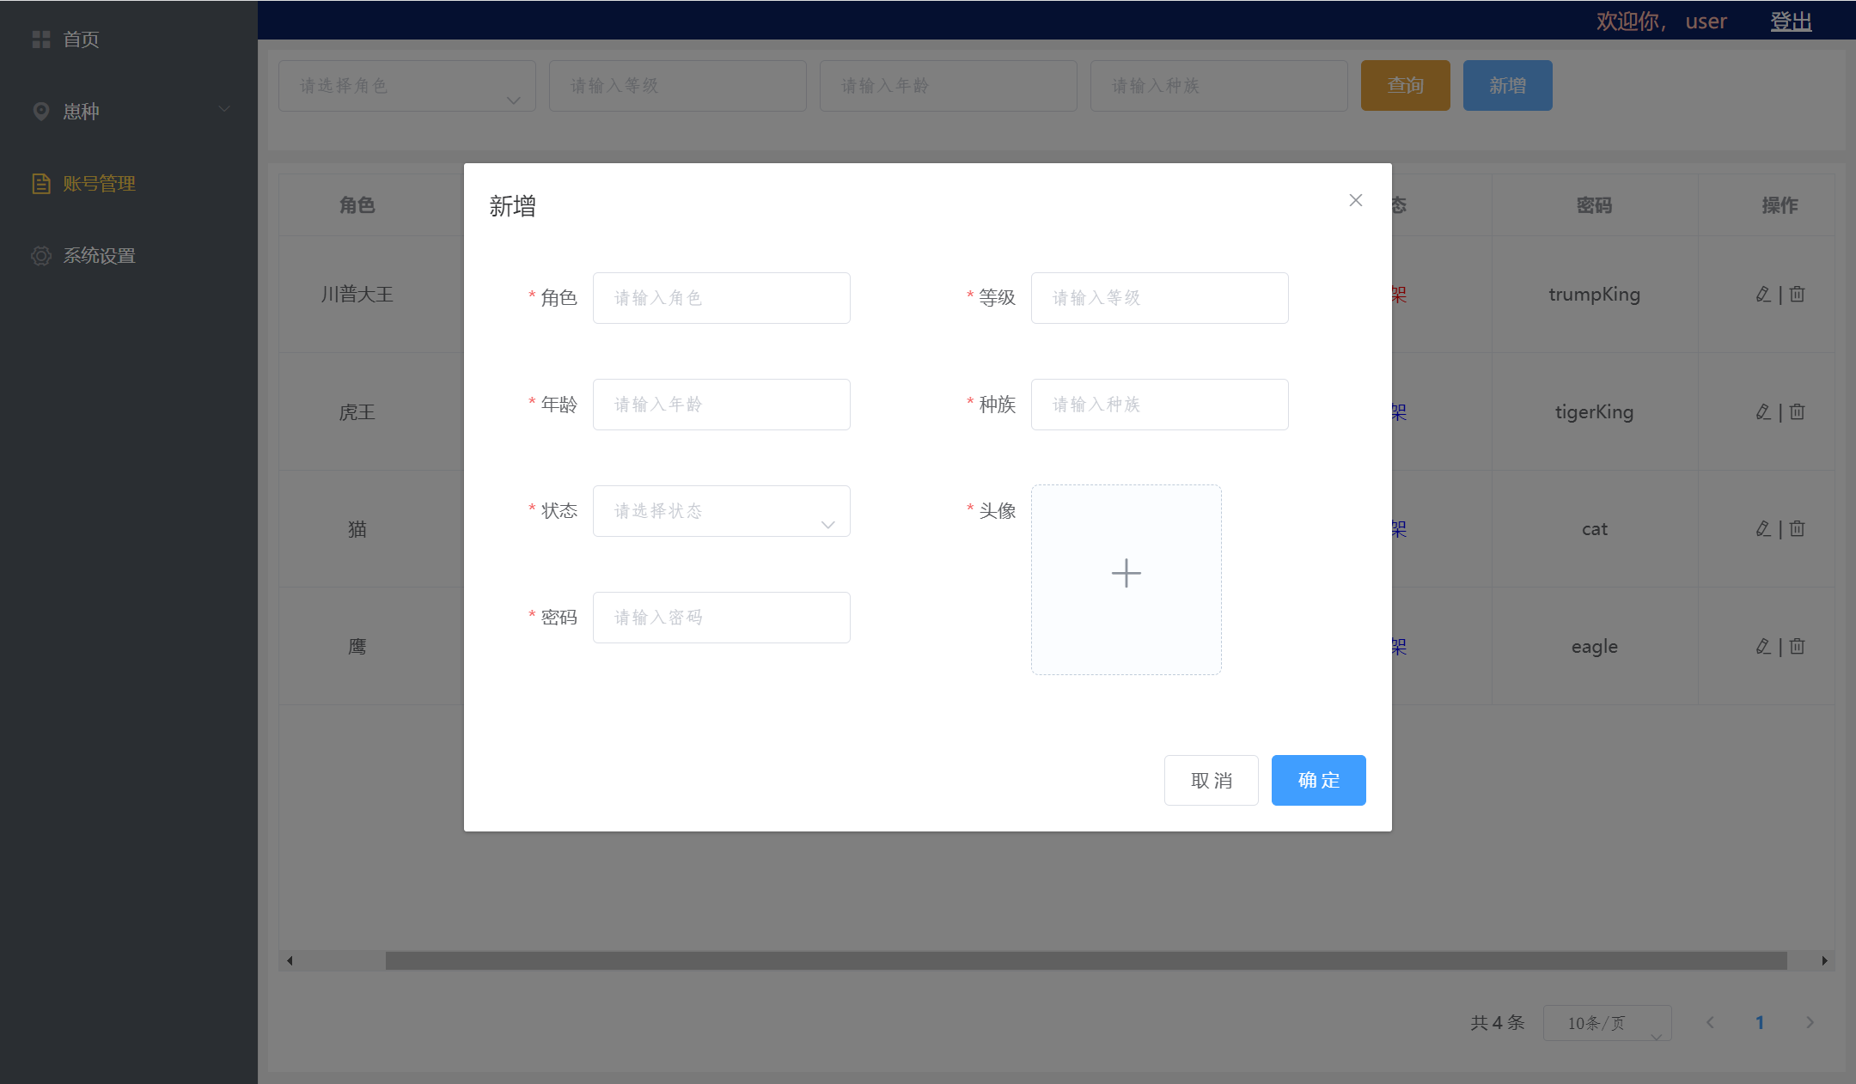The width and height of the screenshot is (1856, 1084).
Task: Click edit pencil icon in trumpKing row
Action: coord(1763,295)
